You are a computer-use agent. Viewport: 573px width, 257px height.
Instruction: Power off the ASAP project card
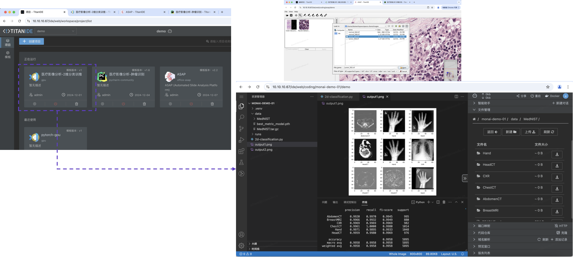[191, 104]
